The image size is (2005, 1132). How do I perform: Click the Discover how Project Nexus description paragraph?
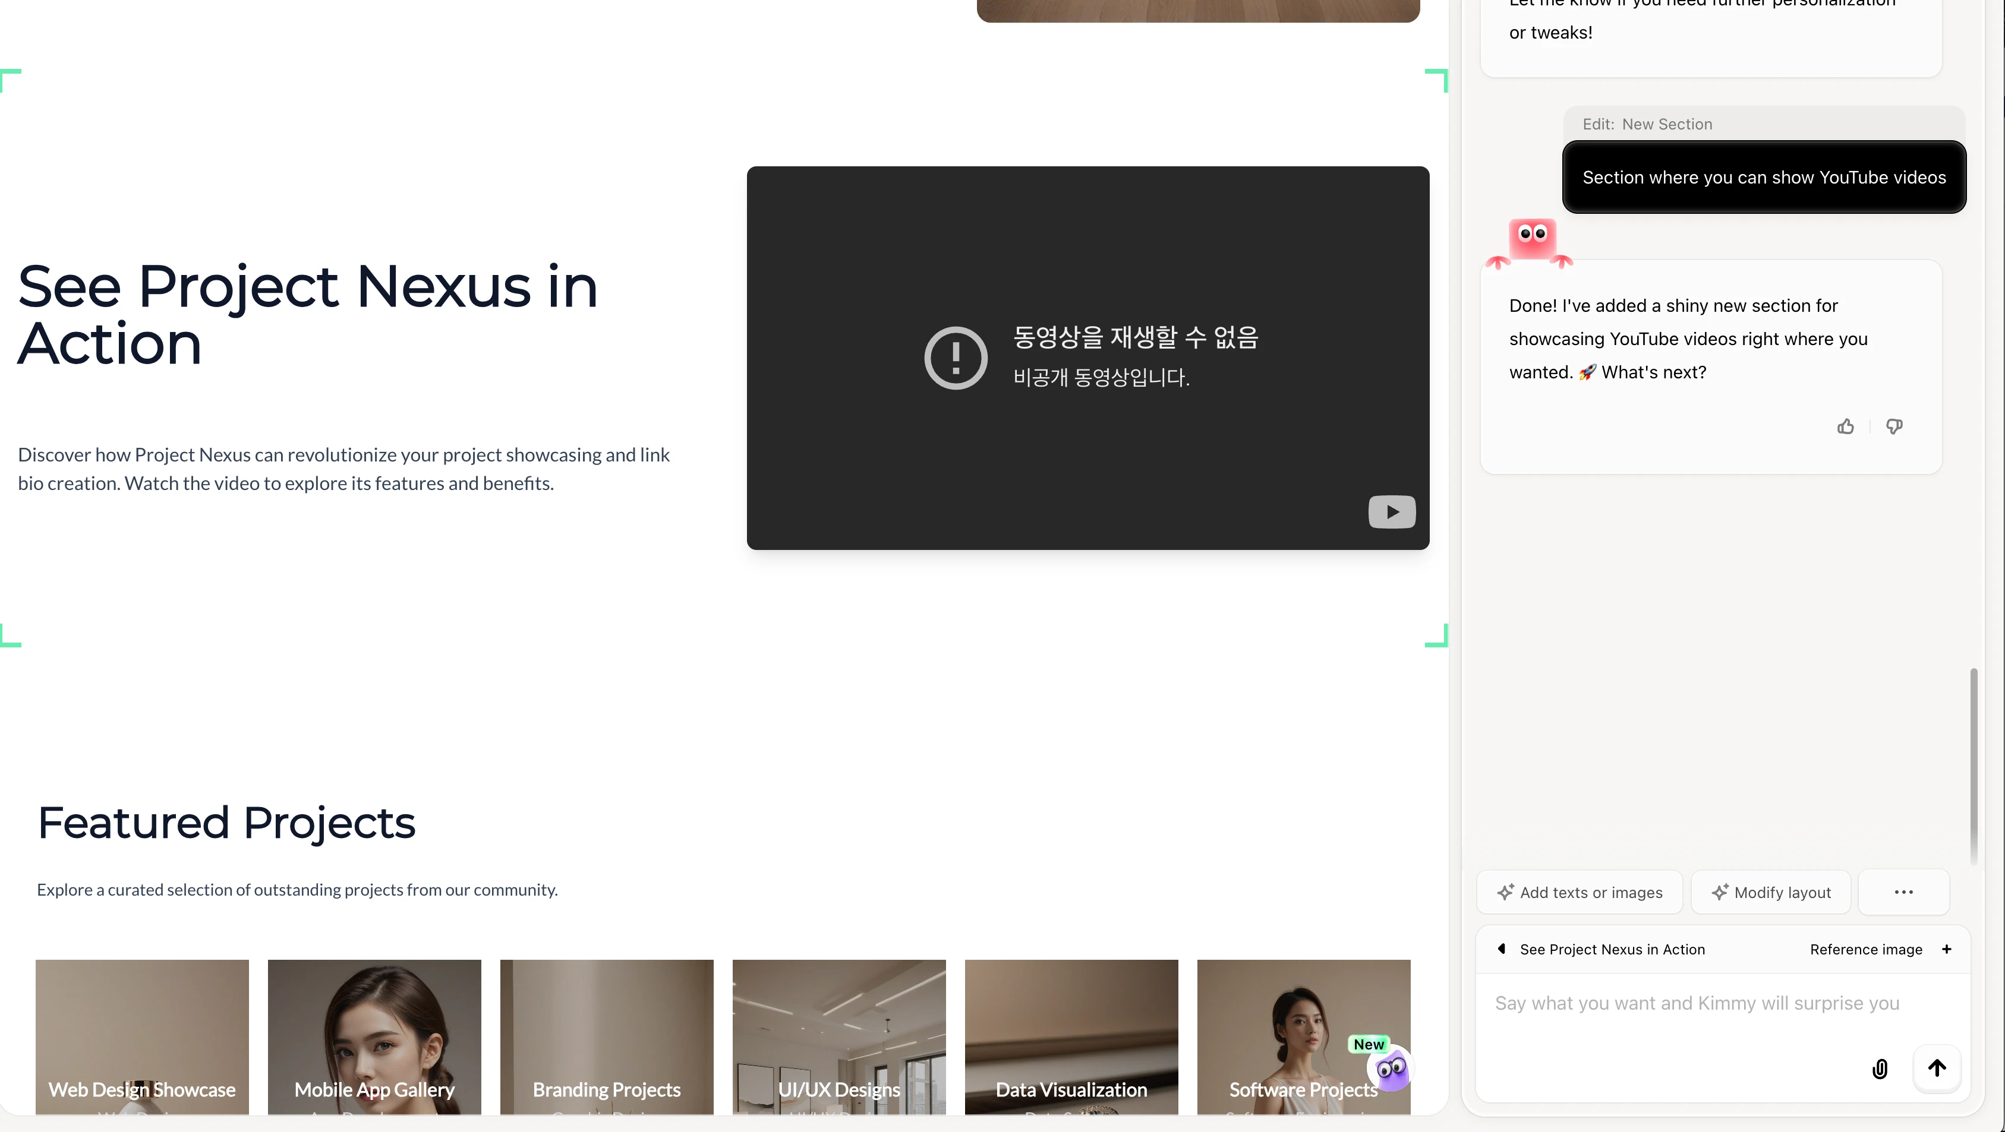tap(343, 469)
